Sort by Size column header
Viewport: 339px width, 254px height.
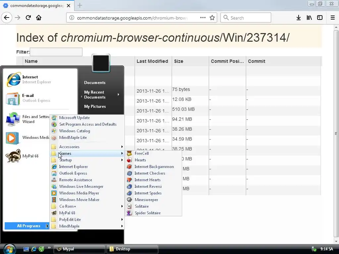coord(190,61)
